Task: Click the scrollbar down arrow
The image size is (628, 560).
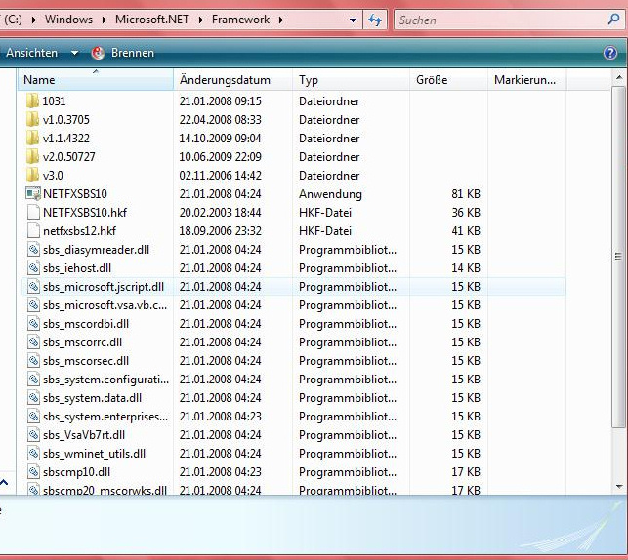Action: click(x=619, y=487)
